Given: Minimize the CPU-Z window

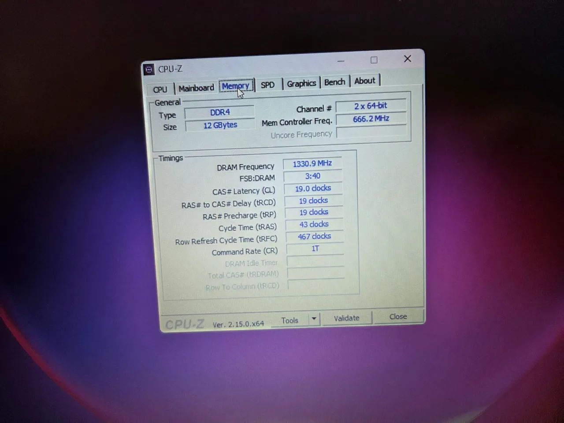Looking at the screenshot, I should pyautogui.click(x=341, y=61).
